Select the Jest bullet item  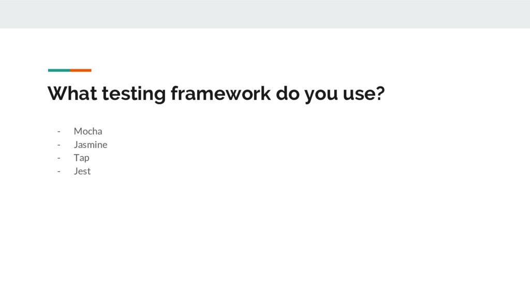pos(82,171)
